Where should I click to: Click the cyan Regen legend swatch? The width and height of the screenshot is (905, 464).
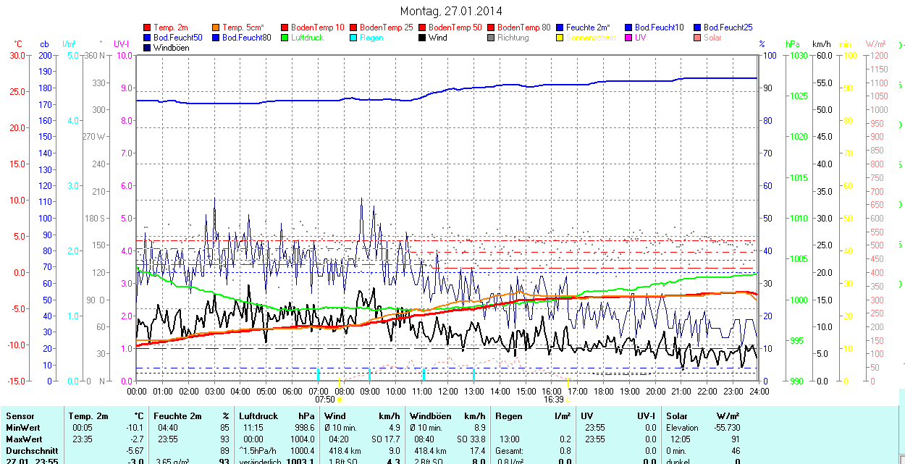click(x=353, y=38)
